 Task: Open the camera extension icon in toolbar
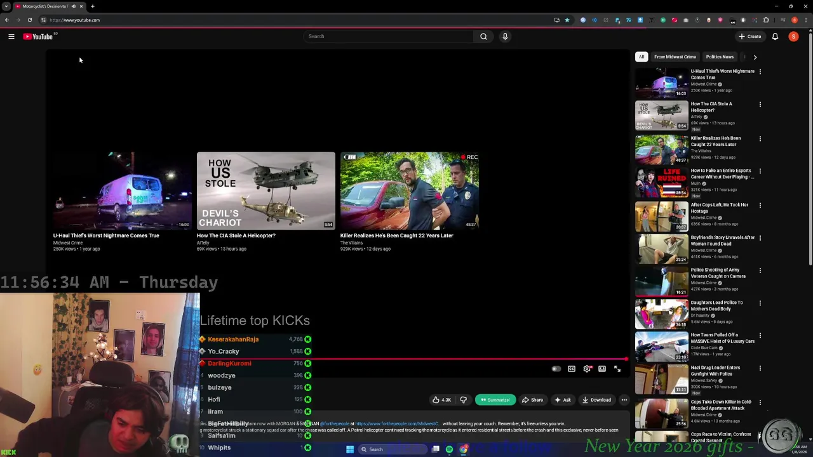(686, 20)
